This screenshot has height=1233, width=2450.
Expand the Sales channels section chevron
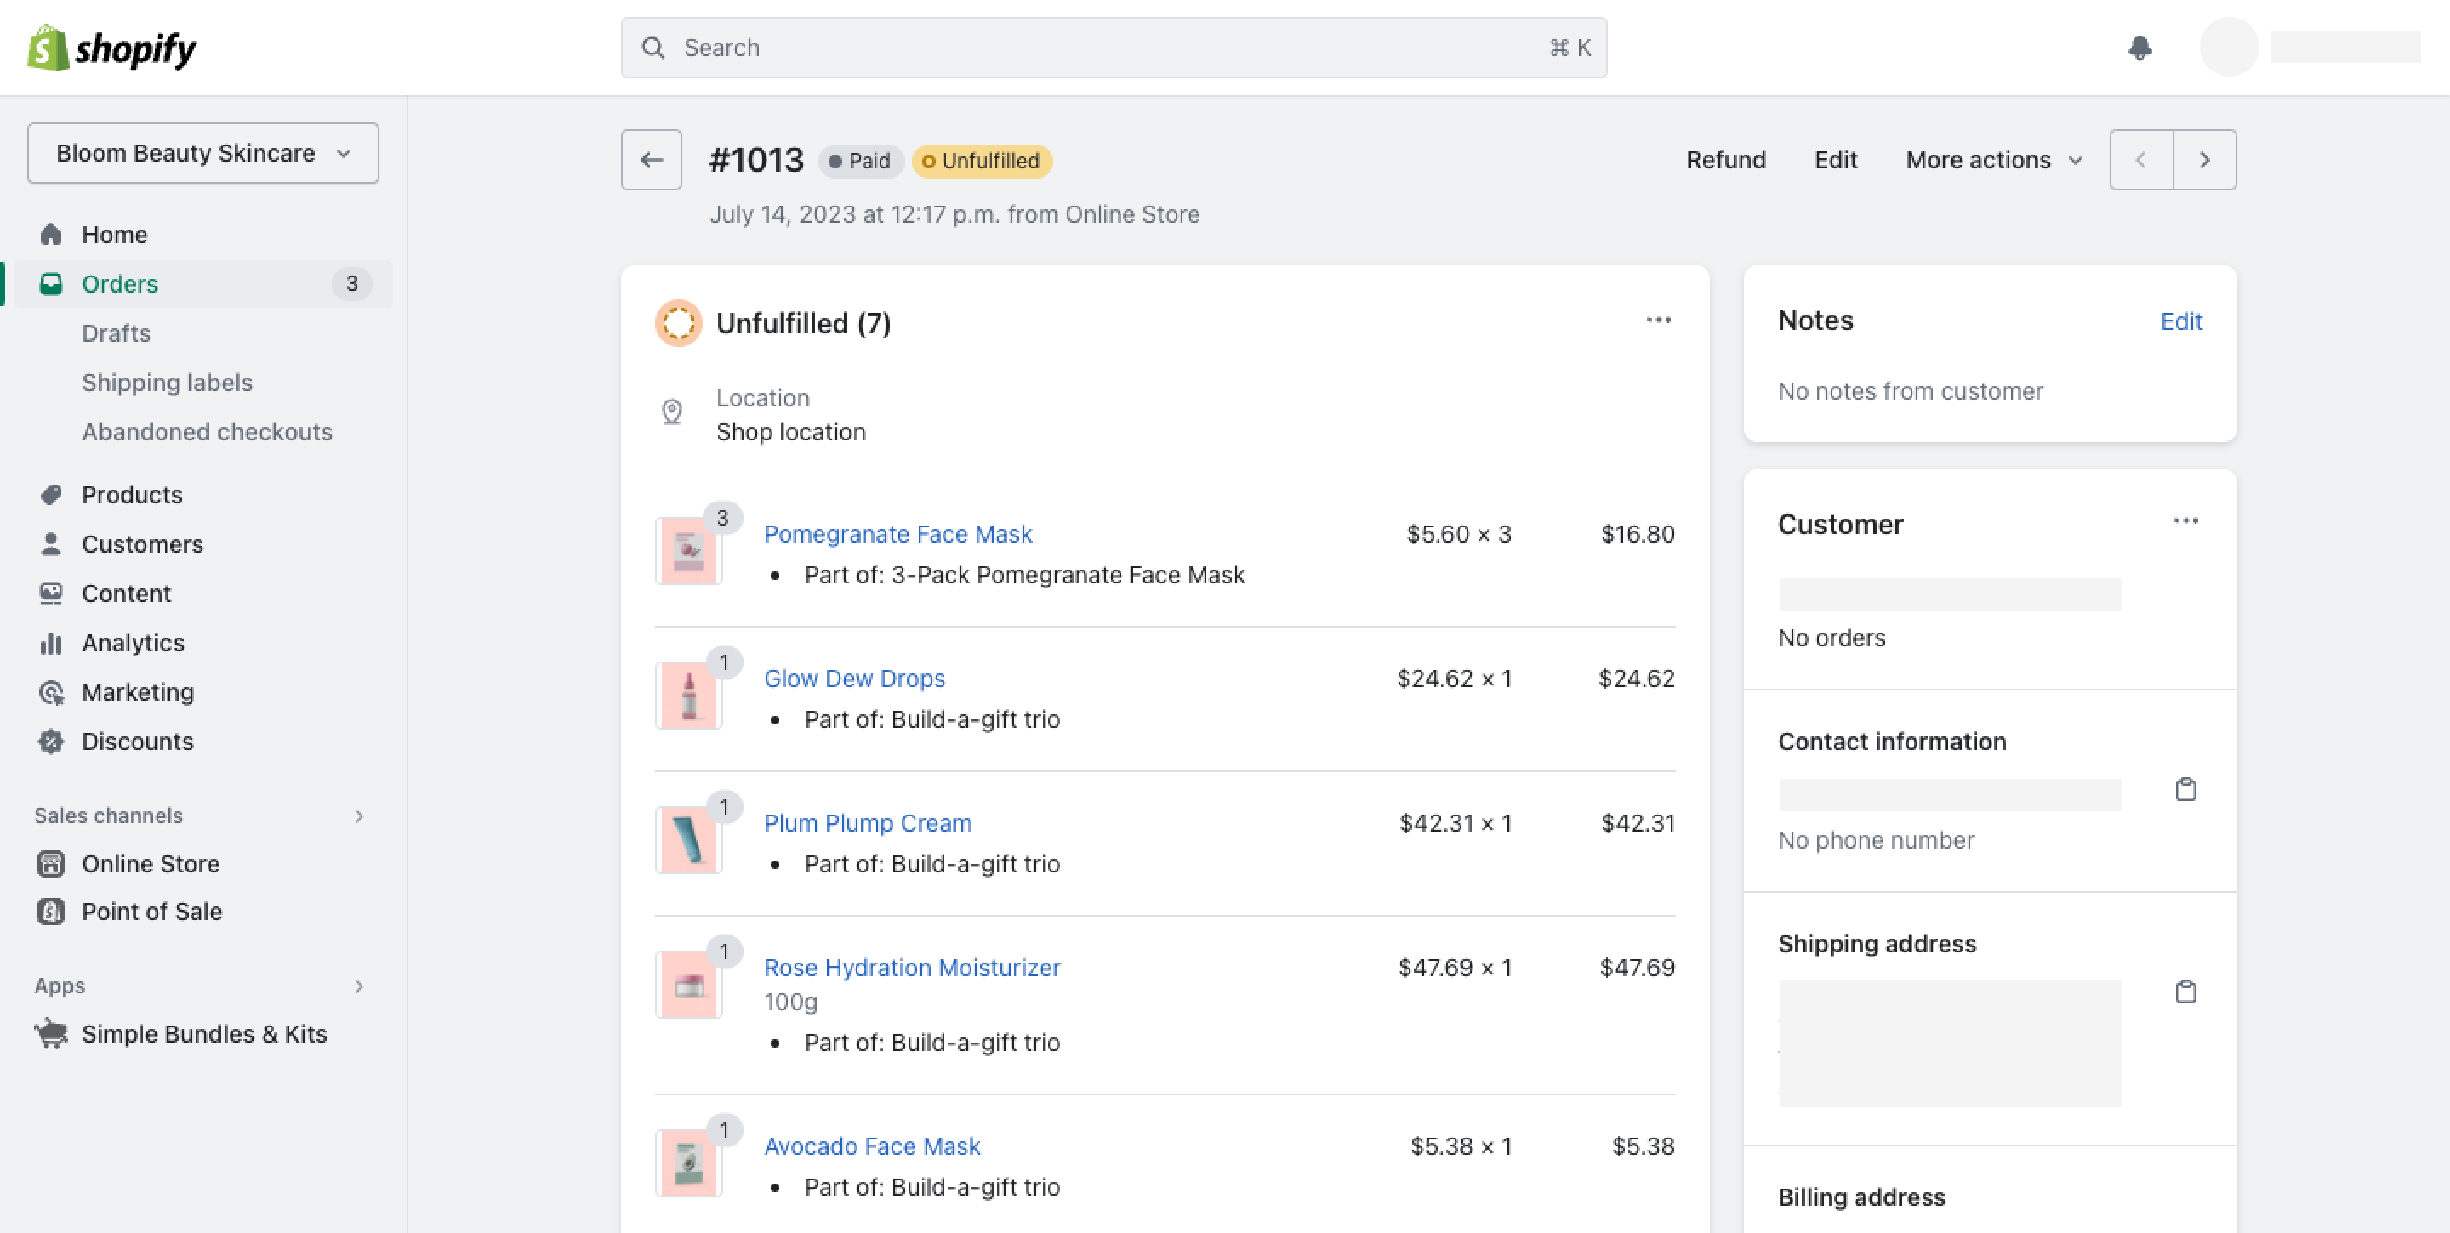(x=358, y=815)
